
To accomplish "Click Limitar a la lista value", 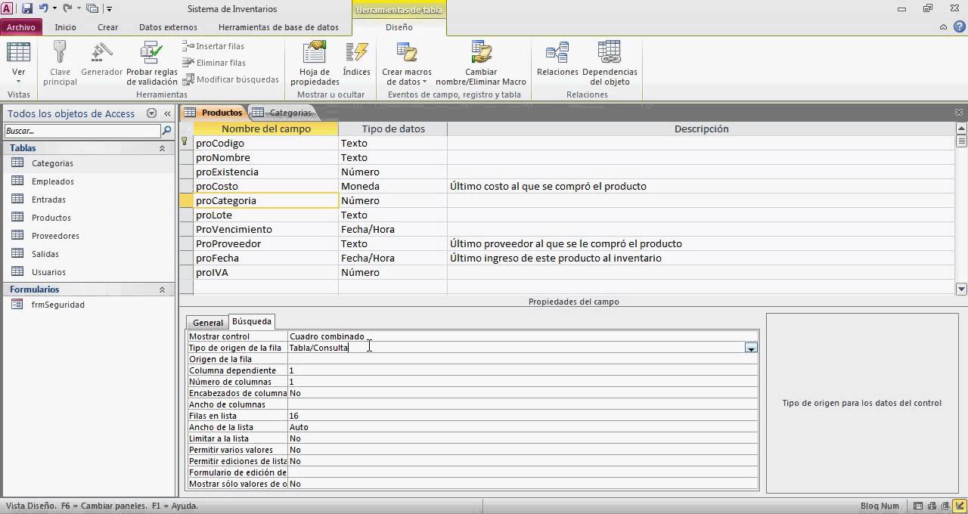I will coord(523,438).
